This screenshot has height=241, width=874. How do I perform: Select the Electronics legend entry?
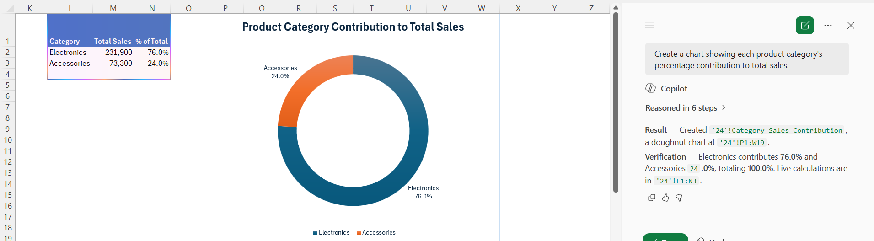(x=331, y=233)
